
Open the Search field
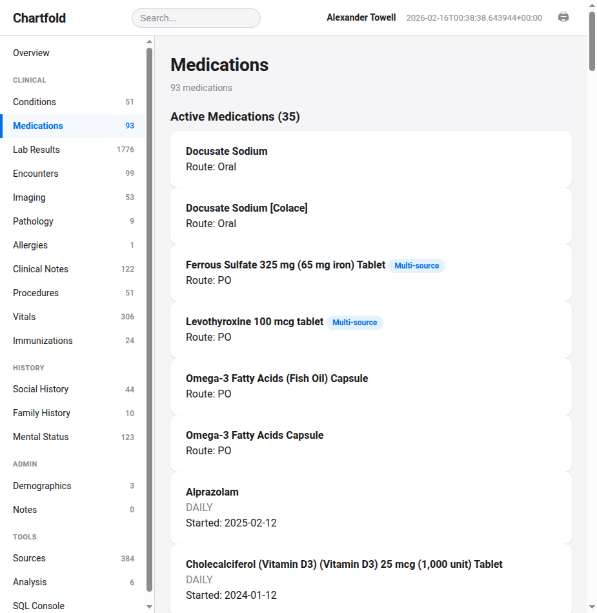click(x=196, y=18)
